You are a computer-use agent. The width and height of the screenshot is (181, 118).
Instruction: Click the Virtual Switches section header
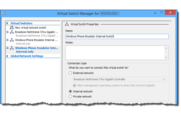pyautogui.click(x=21, y=23)
